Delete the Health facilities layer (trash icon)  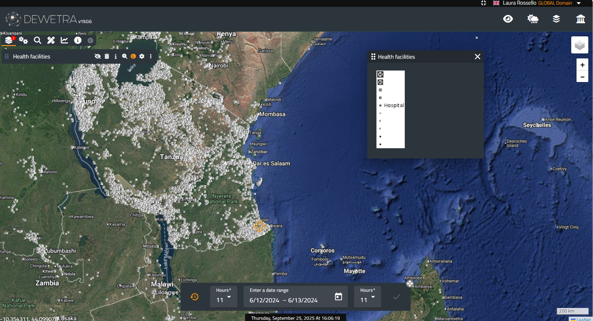pos(107,56)
